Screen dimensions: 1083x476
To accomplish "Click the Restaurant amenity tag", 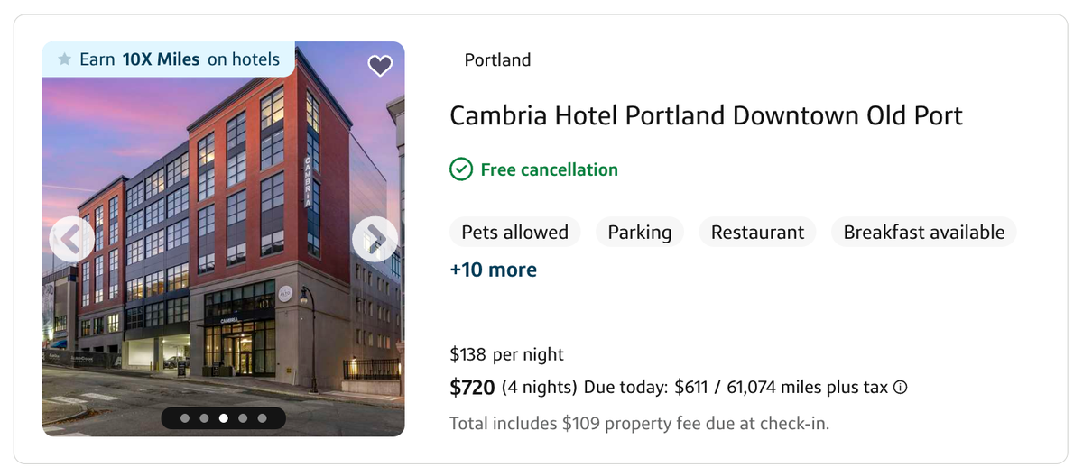I will click(x=757, y=232).
